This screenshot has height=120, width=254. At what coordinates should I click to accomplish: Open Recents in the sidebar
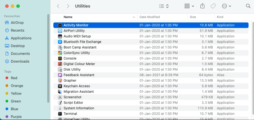coord(14,30)
